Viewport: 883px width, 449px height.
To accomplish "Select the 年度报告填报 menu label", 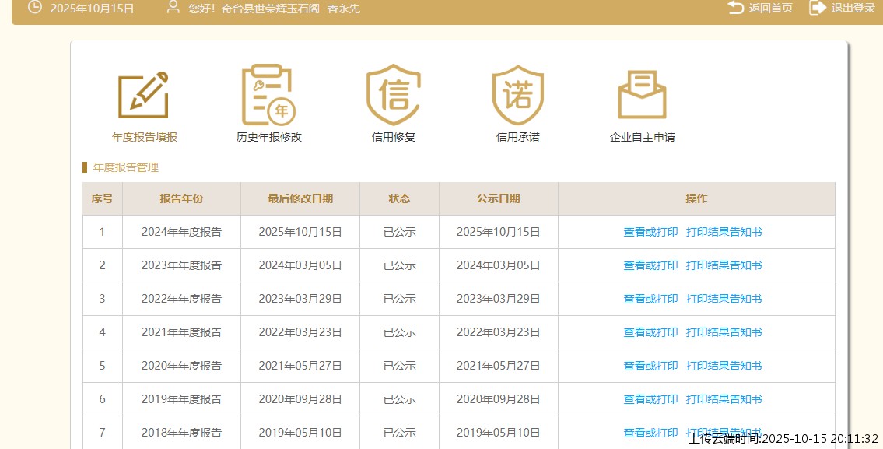I will pyautogui.click(x=145, y=137).
